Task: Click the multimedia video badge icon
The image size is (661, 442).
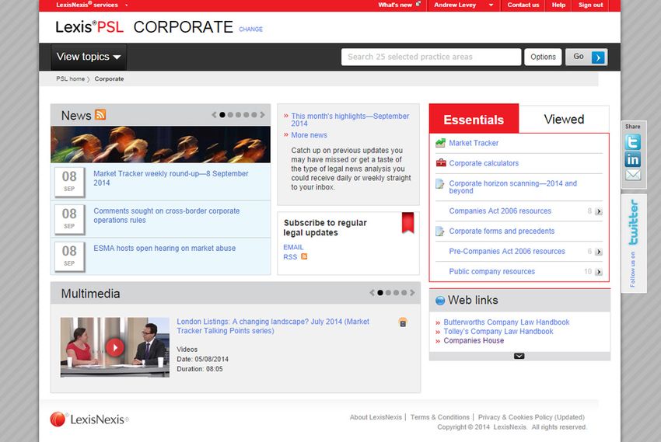Action: pyautogui.click(x=403, y=322)
